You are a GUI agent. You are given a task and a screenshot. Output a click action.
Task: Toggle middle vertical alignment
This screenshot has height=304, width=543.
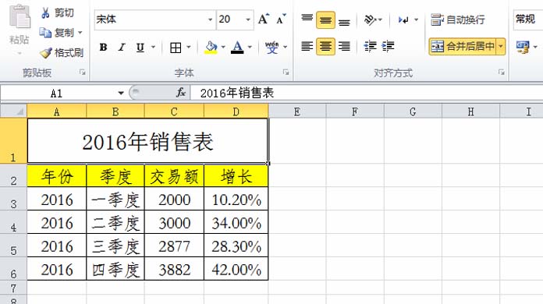pyautogui.click(x=325, y=20)
